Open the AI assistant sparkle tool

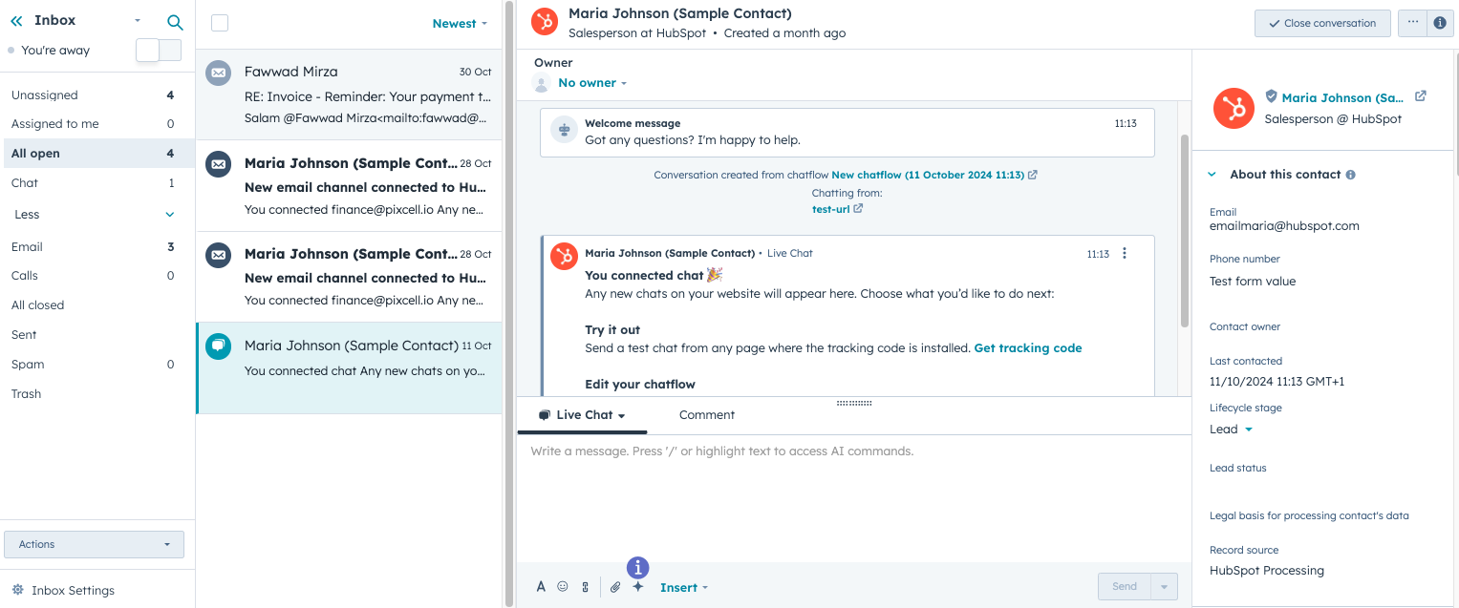[x=637, y=587]
